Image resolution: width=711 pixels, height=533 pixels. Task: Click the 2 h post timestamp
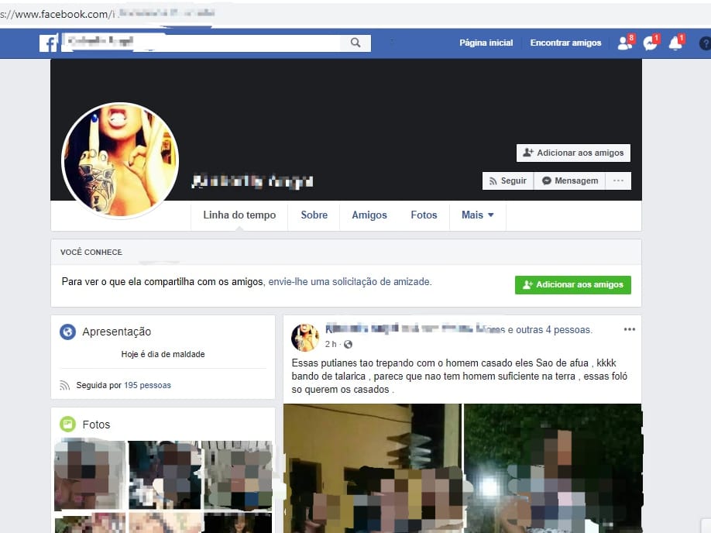pyautogui.click(x=331, y=344)
